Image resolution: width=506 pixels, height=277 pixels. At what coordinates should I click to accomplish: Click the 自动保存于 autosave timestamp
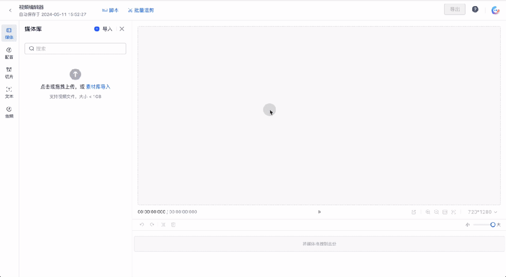click(53, 15)
